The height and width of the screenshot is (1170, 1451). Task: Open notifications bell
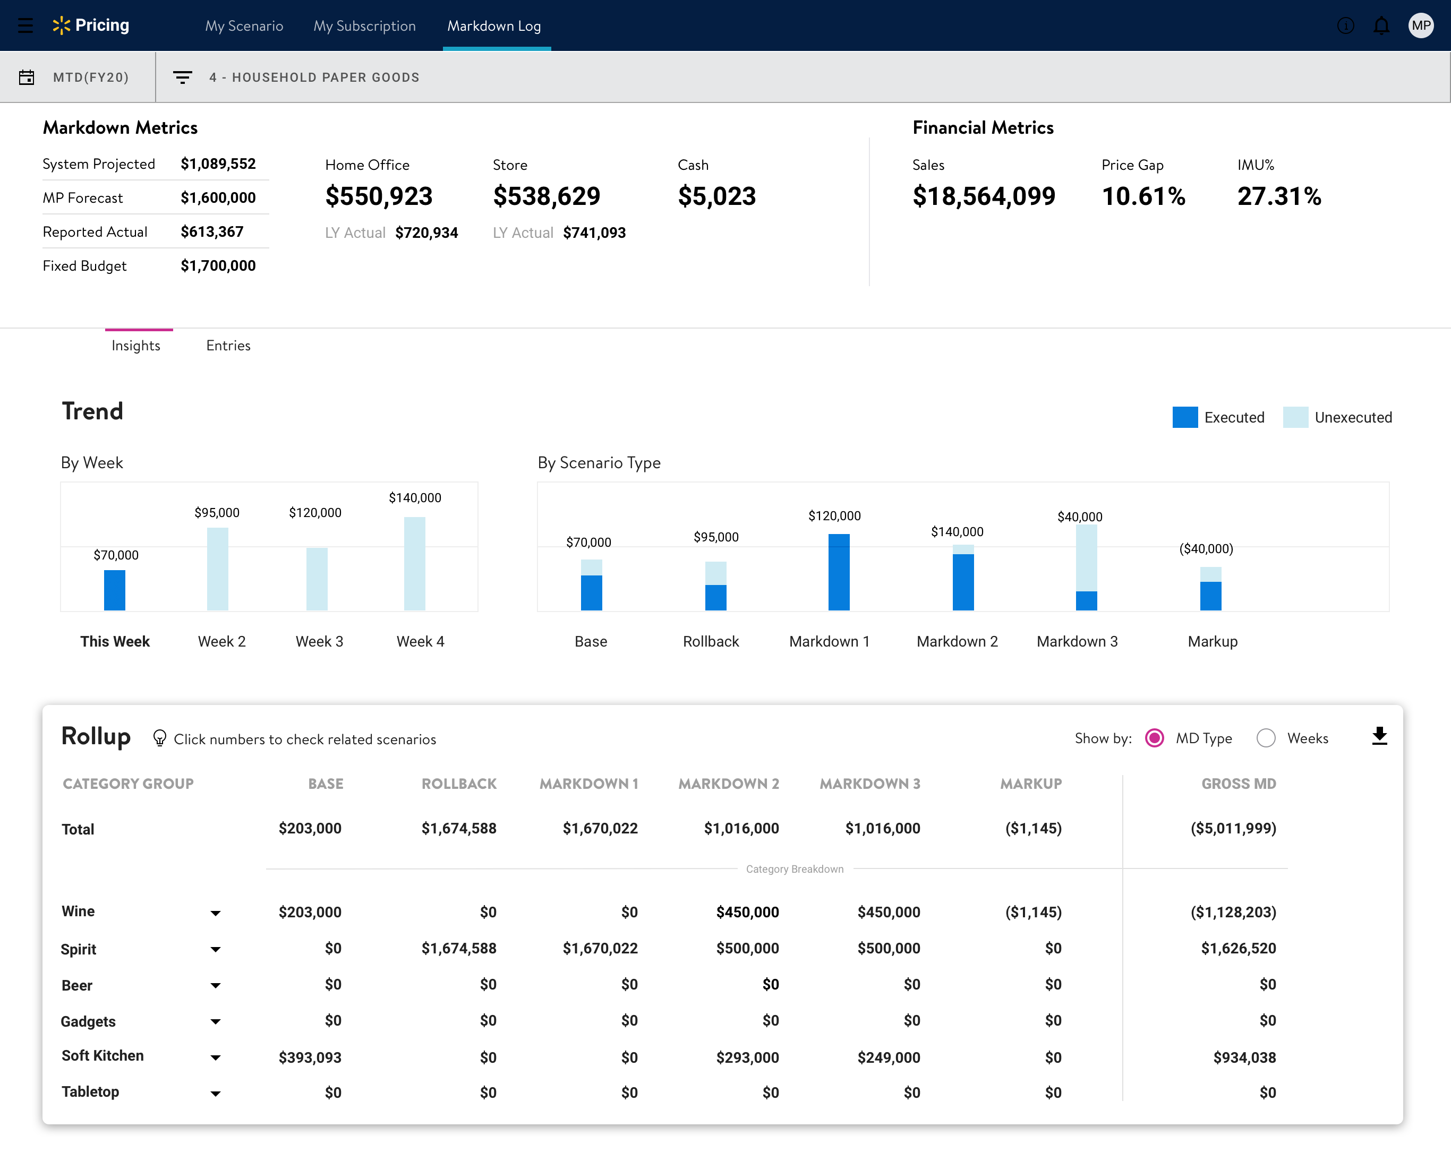click(x=1381, y=25)
